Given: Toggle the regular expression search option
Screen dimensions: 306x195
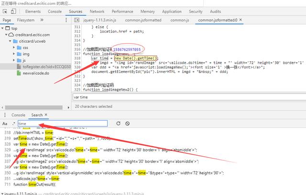Looking at the screenshot, I should click(13, 124).
